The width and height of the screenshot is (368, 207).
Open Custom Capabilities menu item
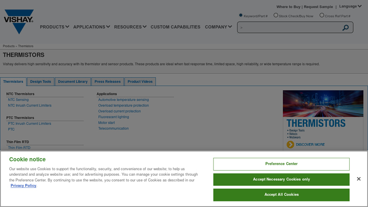click(x=175, y=27)
